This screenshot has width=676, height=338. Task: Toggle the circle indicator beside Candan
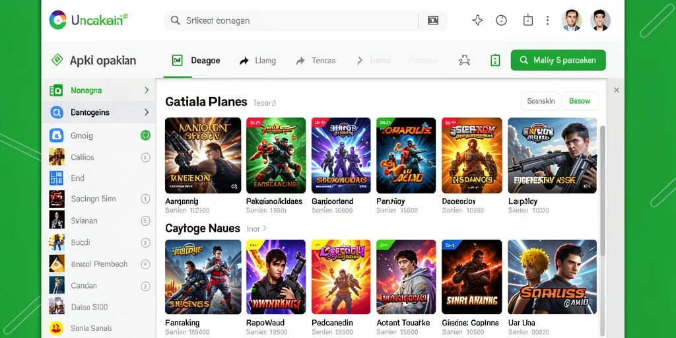click(x=145, y=286)
